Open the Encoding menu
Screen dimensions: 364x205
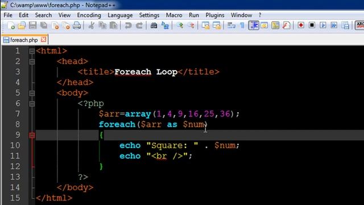pyautogui.click(x=89, y=15)
